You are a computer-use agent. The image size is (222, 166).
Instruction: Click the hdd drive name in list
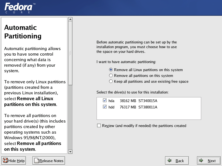[112, 107]
